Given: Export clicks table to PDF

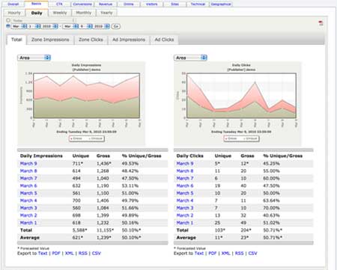Looking at the screenshot, I should (213, 254).
